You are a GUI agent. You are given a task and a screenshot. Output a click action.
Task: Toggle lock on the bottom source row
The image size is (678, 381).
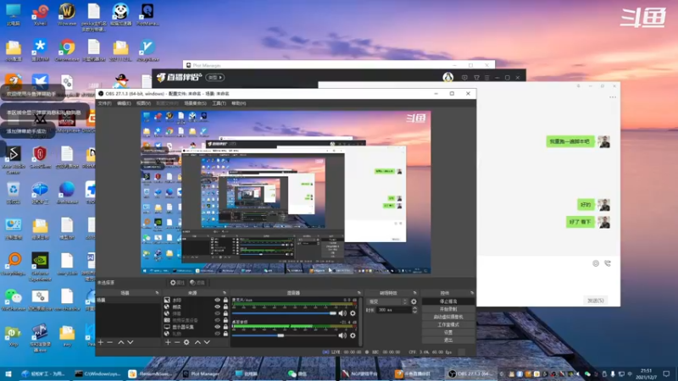pyautogui.click(x=225, y=334)
